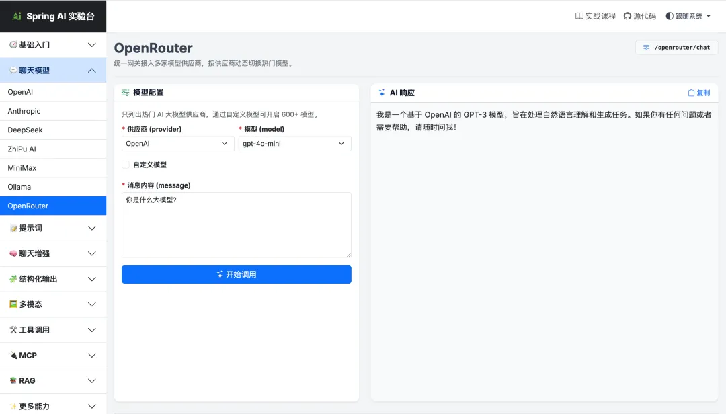This screenshot has height=414, width=726.
Task: Open the 供应商 provider dropdown
Action: (177, 144)
